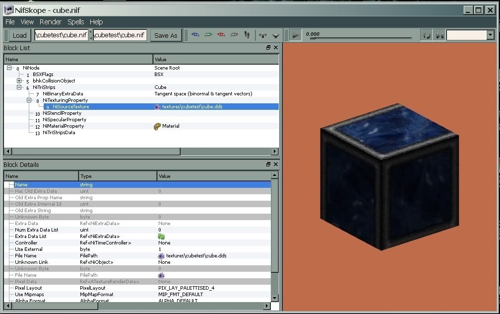Click the Save As button
The height and width of the screenshot is (314, 500).
point(166,35)
